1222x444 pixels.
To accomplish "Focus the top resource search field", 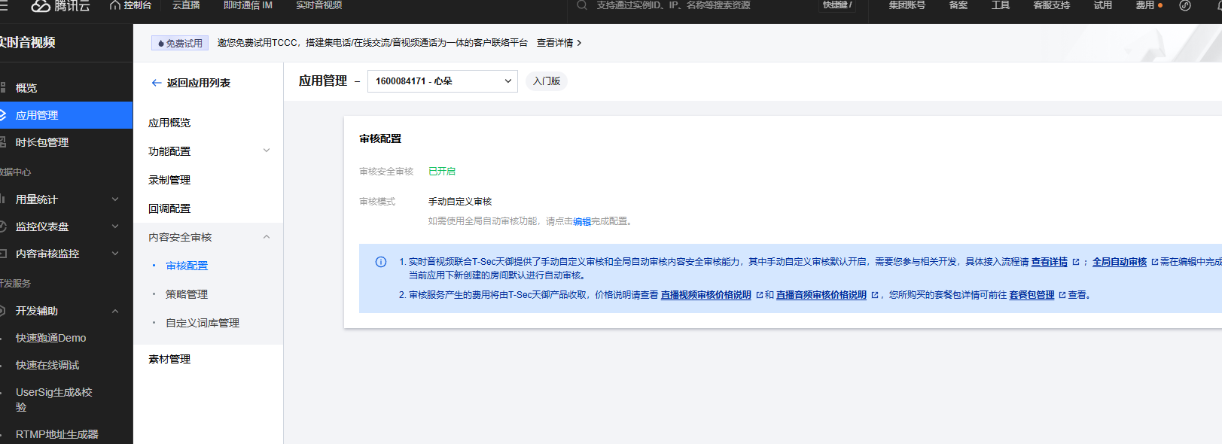I will pyautogui.click(x=678, y=5).
